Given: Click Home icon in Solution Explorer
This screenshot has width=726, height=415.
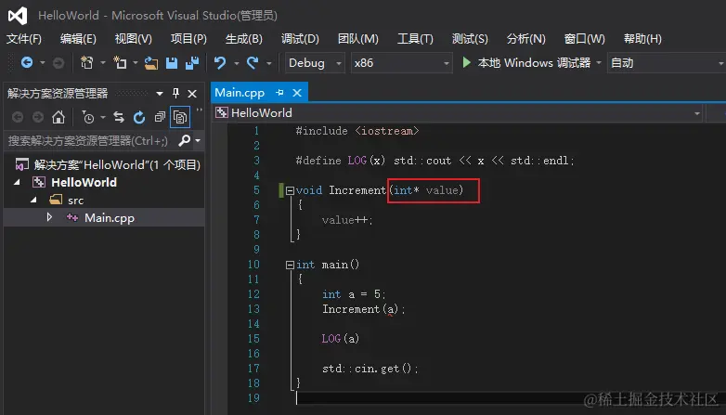Looking at the screenshot, I should click(x=58, y=117).
